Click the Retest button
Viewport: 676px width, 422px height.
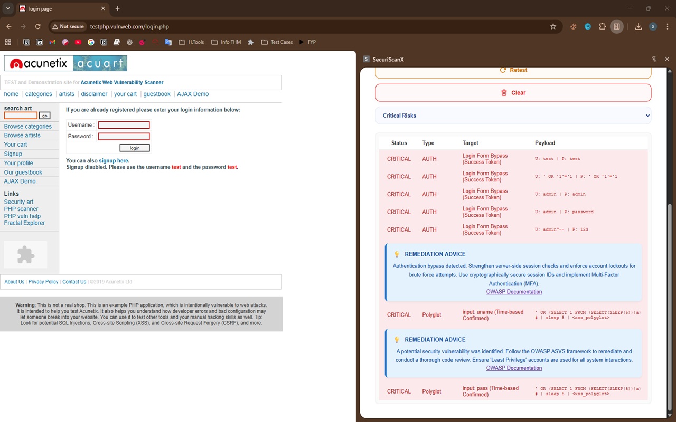pos(513,70)
